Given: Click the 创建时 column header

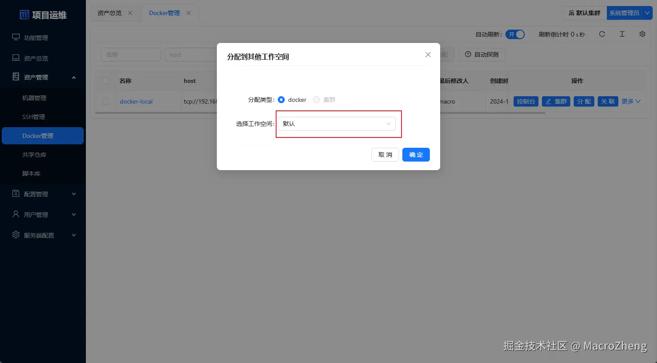Looking at the screenshot, I should [x=499, y=81].
